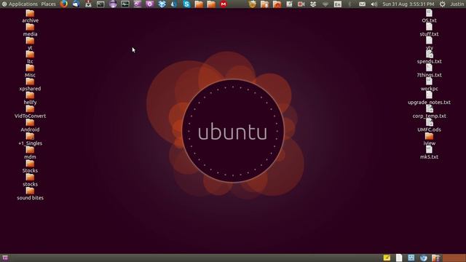Click the clock showing Sun 31 Aug

point(408,4)
